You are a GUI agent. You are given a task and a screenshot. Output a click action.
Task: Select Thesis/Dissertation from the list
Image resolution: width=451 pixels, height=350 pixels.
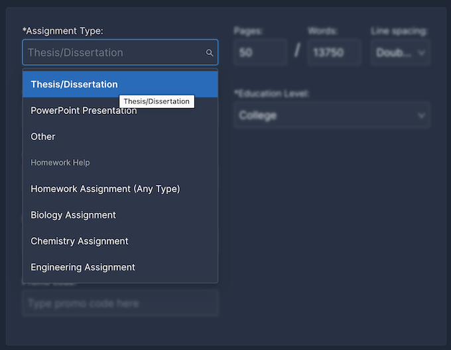click(x=74, y=85)
